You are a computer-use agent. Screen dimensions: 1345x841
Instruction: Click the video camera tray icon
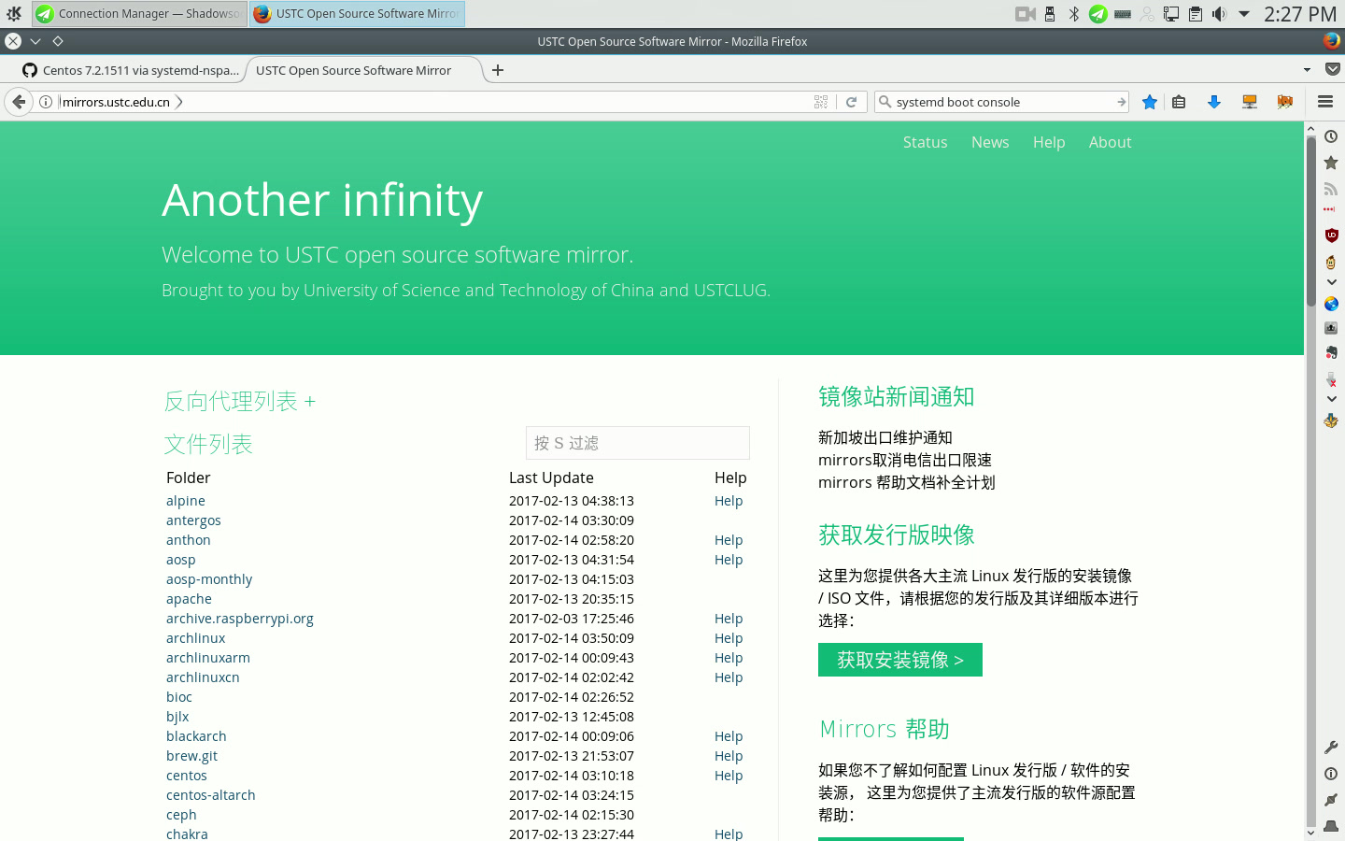tap(1026, 14)
